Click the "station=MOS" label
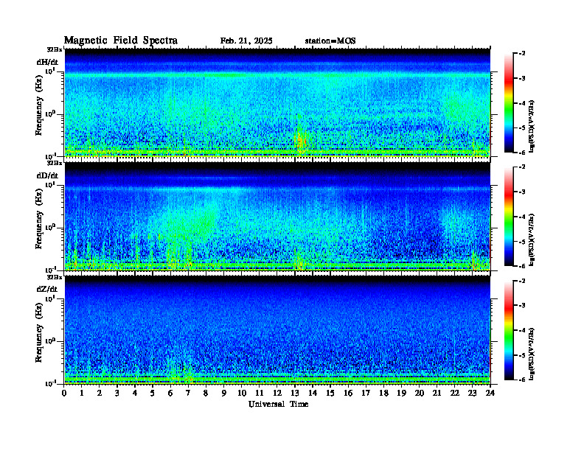The height and width of the screenshot is (451, 584). (330, 41)
